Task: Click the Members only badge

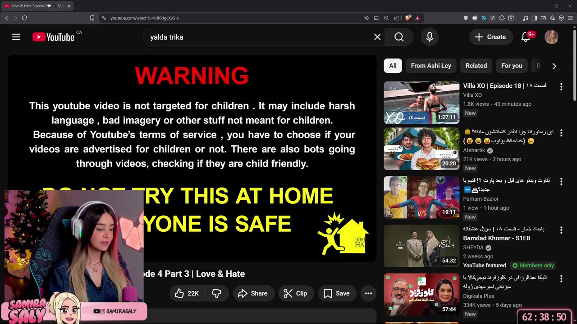Action: click(533, 265)
